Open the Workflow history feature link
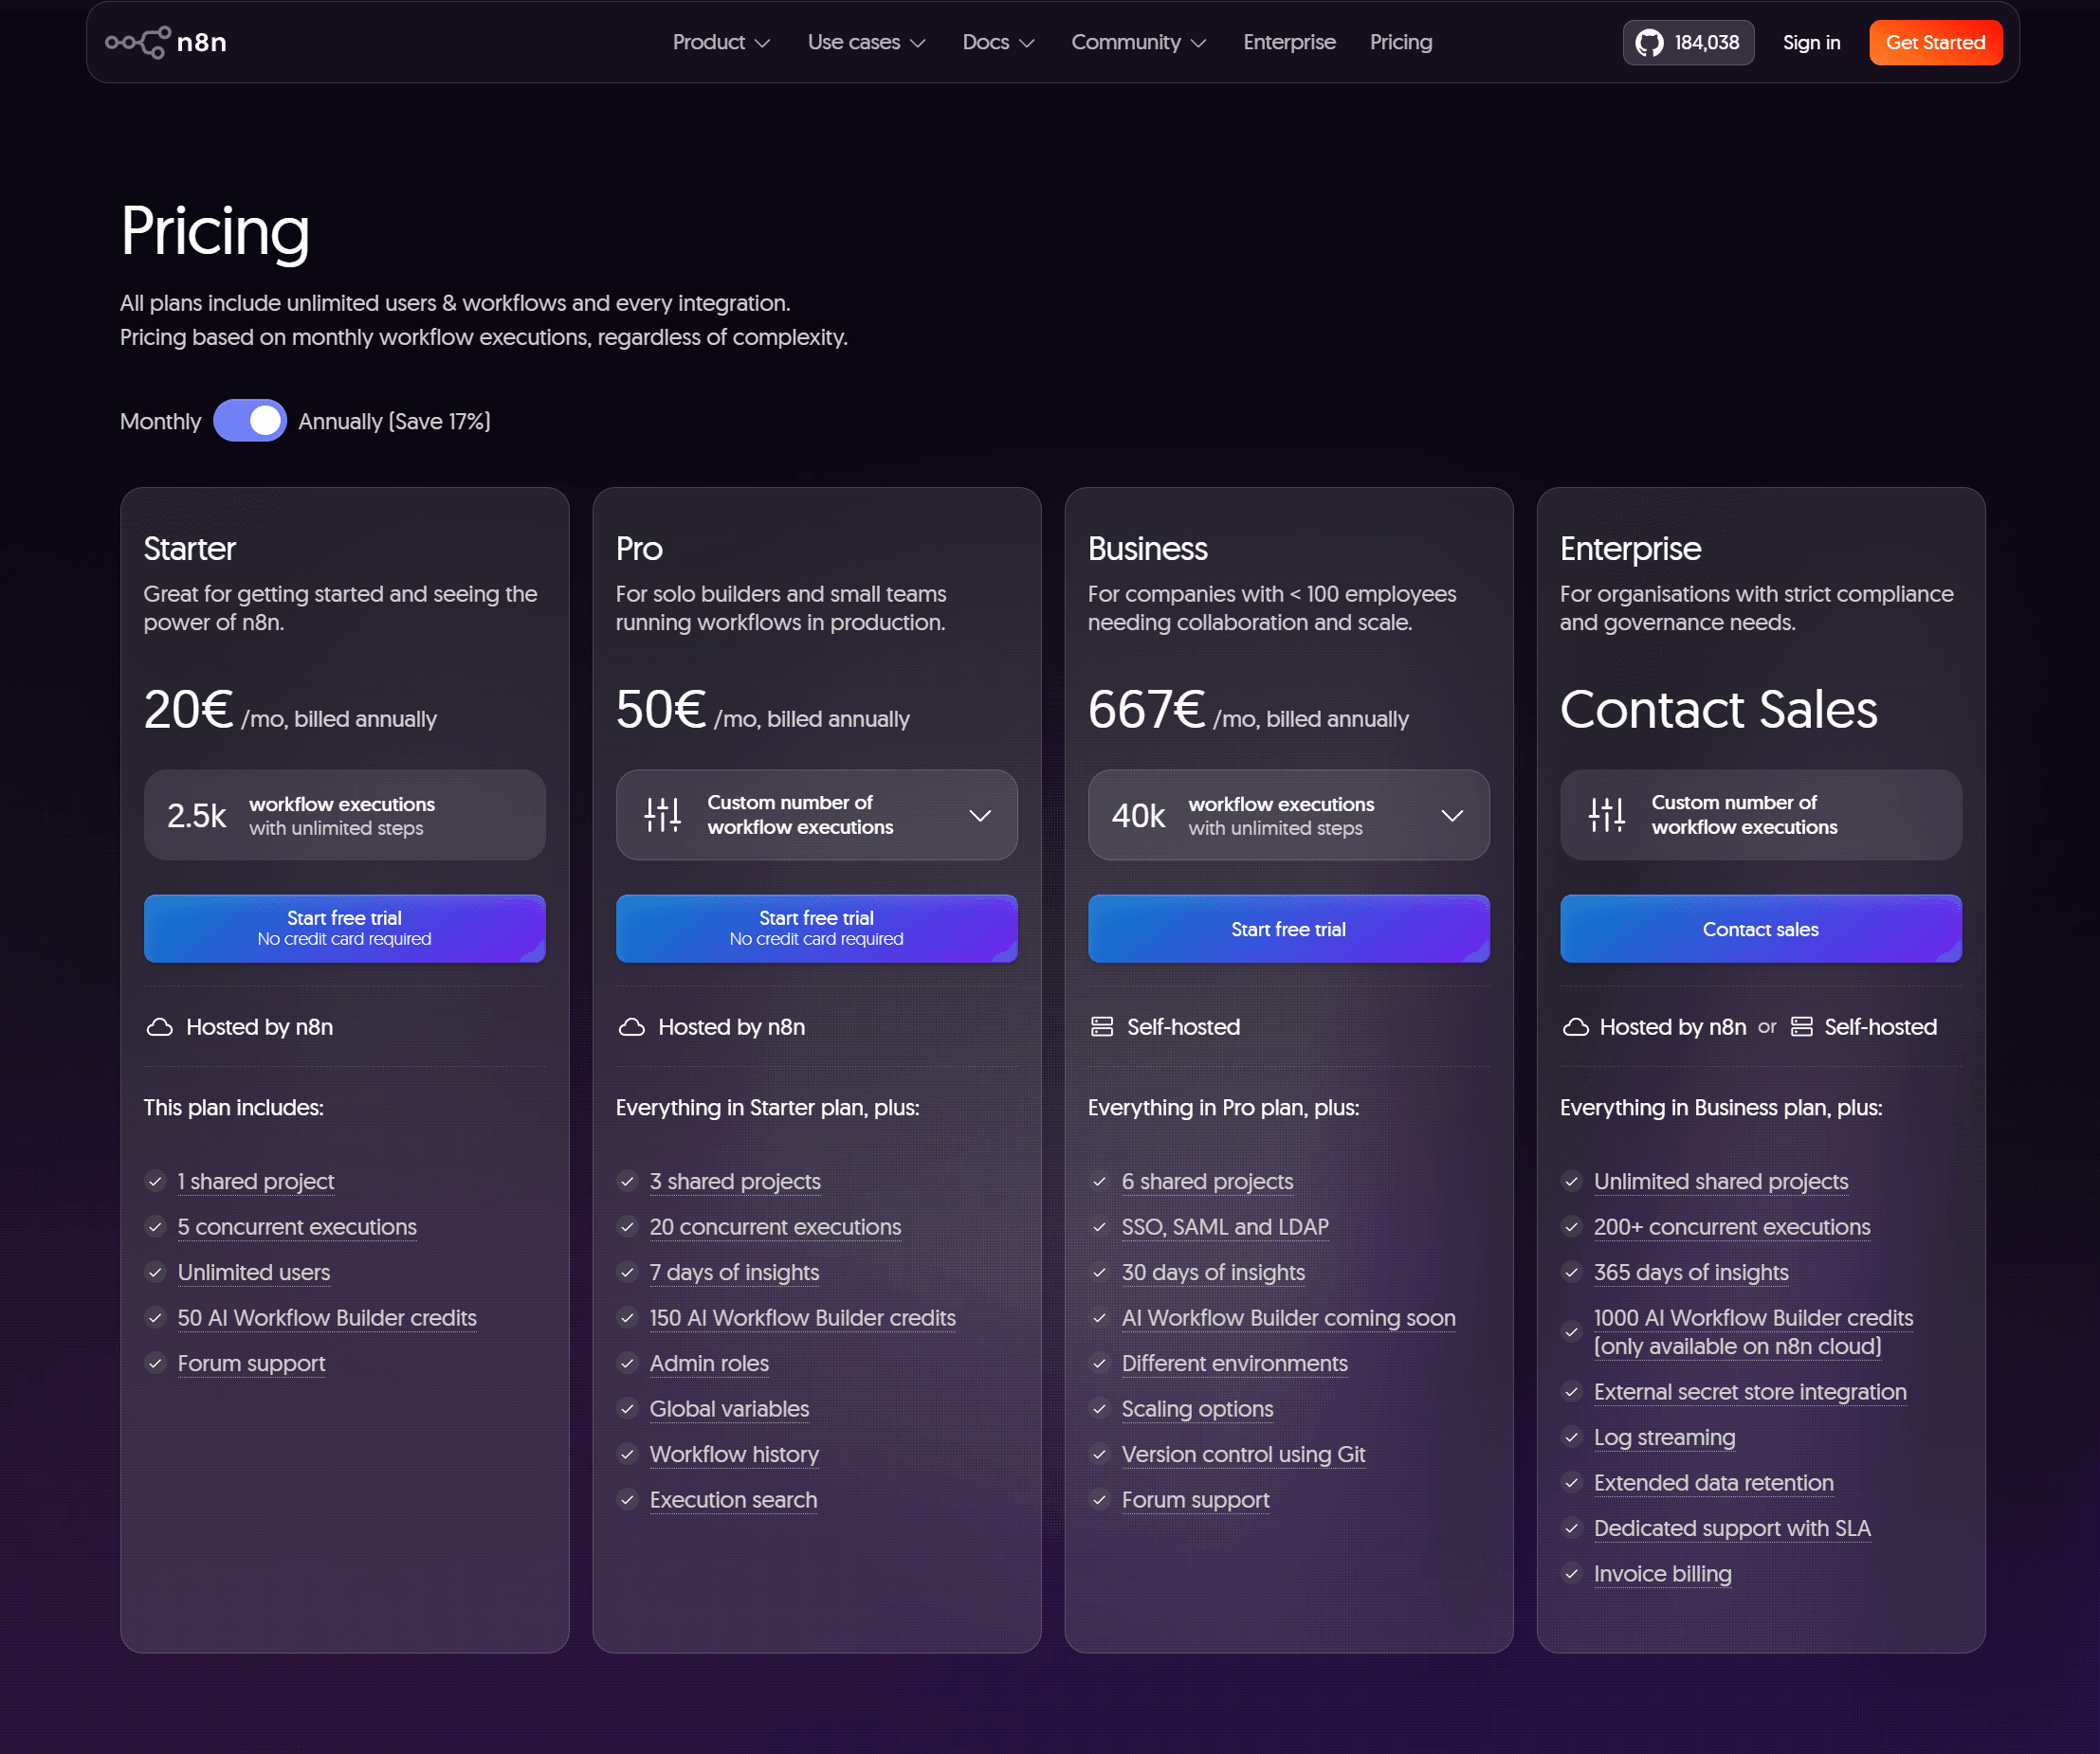The height and width of the screenshot is (1754, 2100). click(x=734, y=1455)
